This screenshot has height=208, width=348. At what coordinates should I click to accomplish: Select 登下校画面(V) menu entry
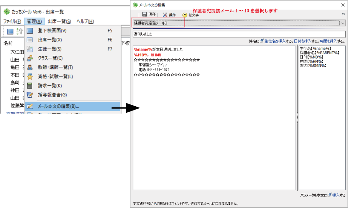click(x=73, y=31)
